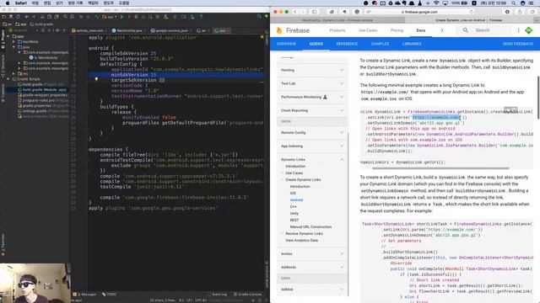540x303 pixels.
Task: Open the SAMPLES tab on Firebase docs
Action: (381, 44)
